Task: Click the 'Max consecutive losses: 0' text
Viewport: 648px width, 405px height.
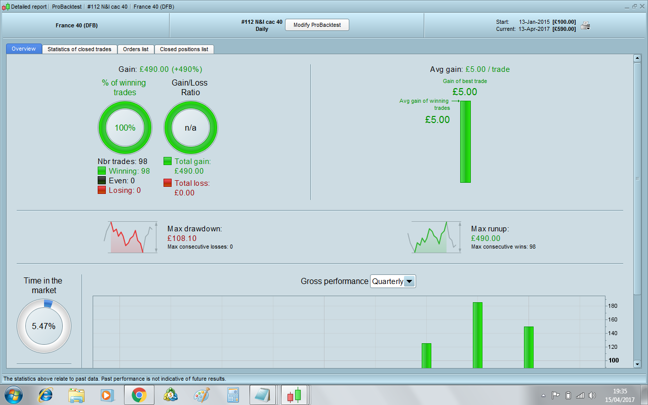Action: click(x=200, y=247)
